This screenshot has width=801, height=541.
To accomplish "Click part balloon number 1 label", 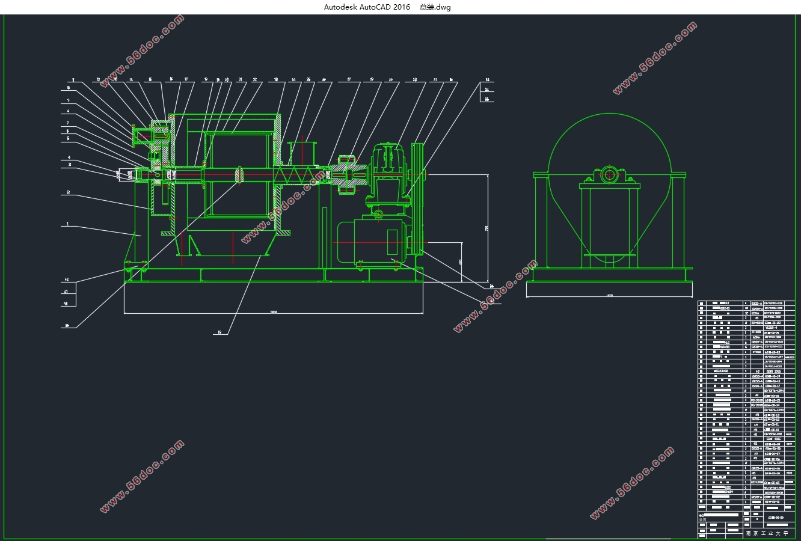I will [x=68, y=224].
